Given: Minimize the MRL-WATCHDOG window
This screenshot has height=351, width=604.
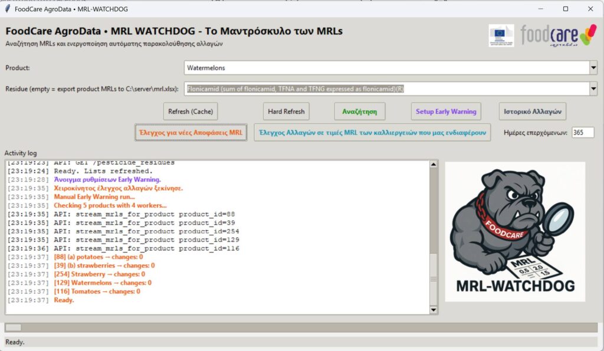Looking at the screenshot, I should pos(540,9).
